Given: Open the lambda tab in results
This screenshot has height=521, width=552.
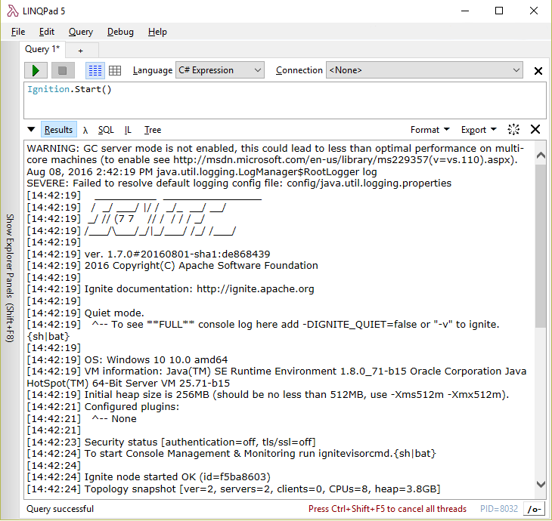Looking at the screenshot, I should (85, 130).
